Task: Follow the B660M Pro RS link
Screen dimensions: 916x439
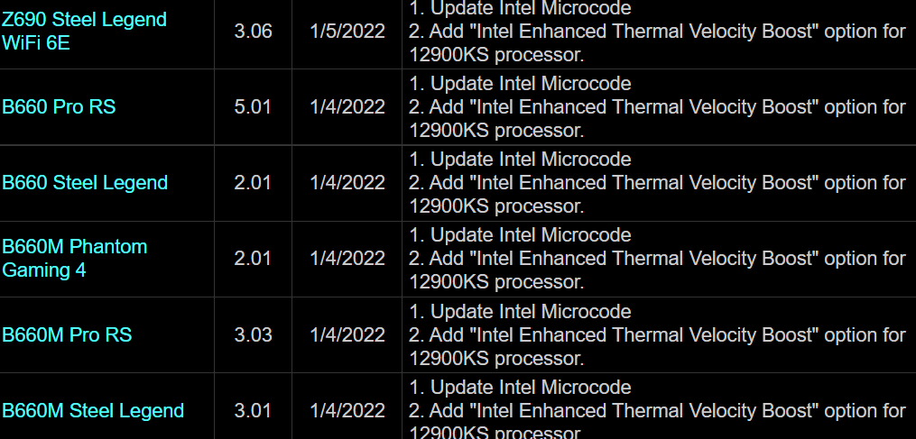Action: (x=67, y=334)
